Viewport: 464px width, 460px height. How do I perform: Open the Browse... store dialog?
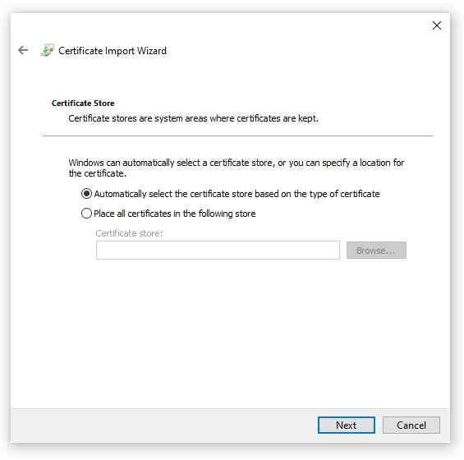pos(376,251)
